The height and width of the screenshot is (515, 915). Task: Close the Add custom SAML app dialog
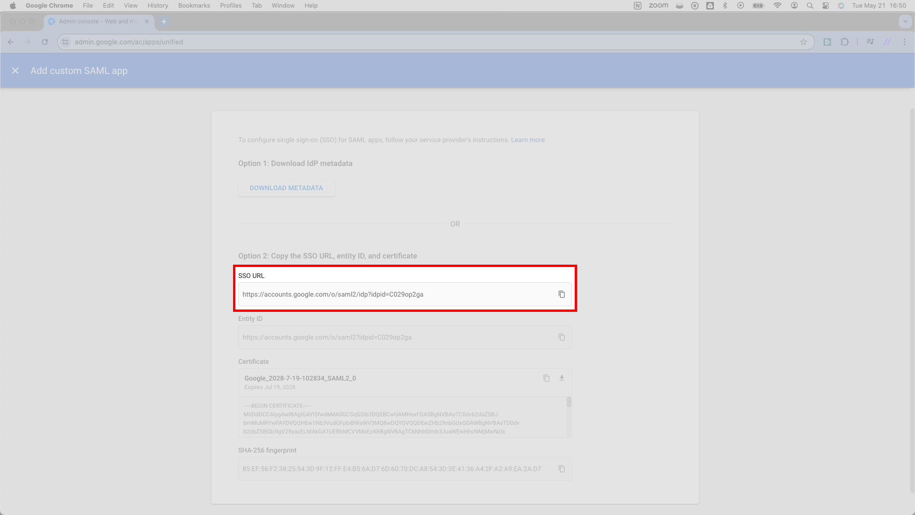click(15, 71)
